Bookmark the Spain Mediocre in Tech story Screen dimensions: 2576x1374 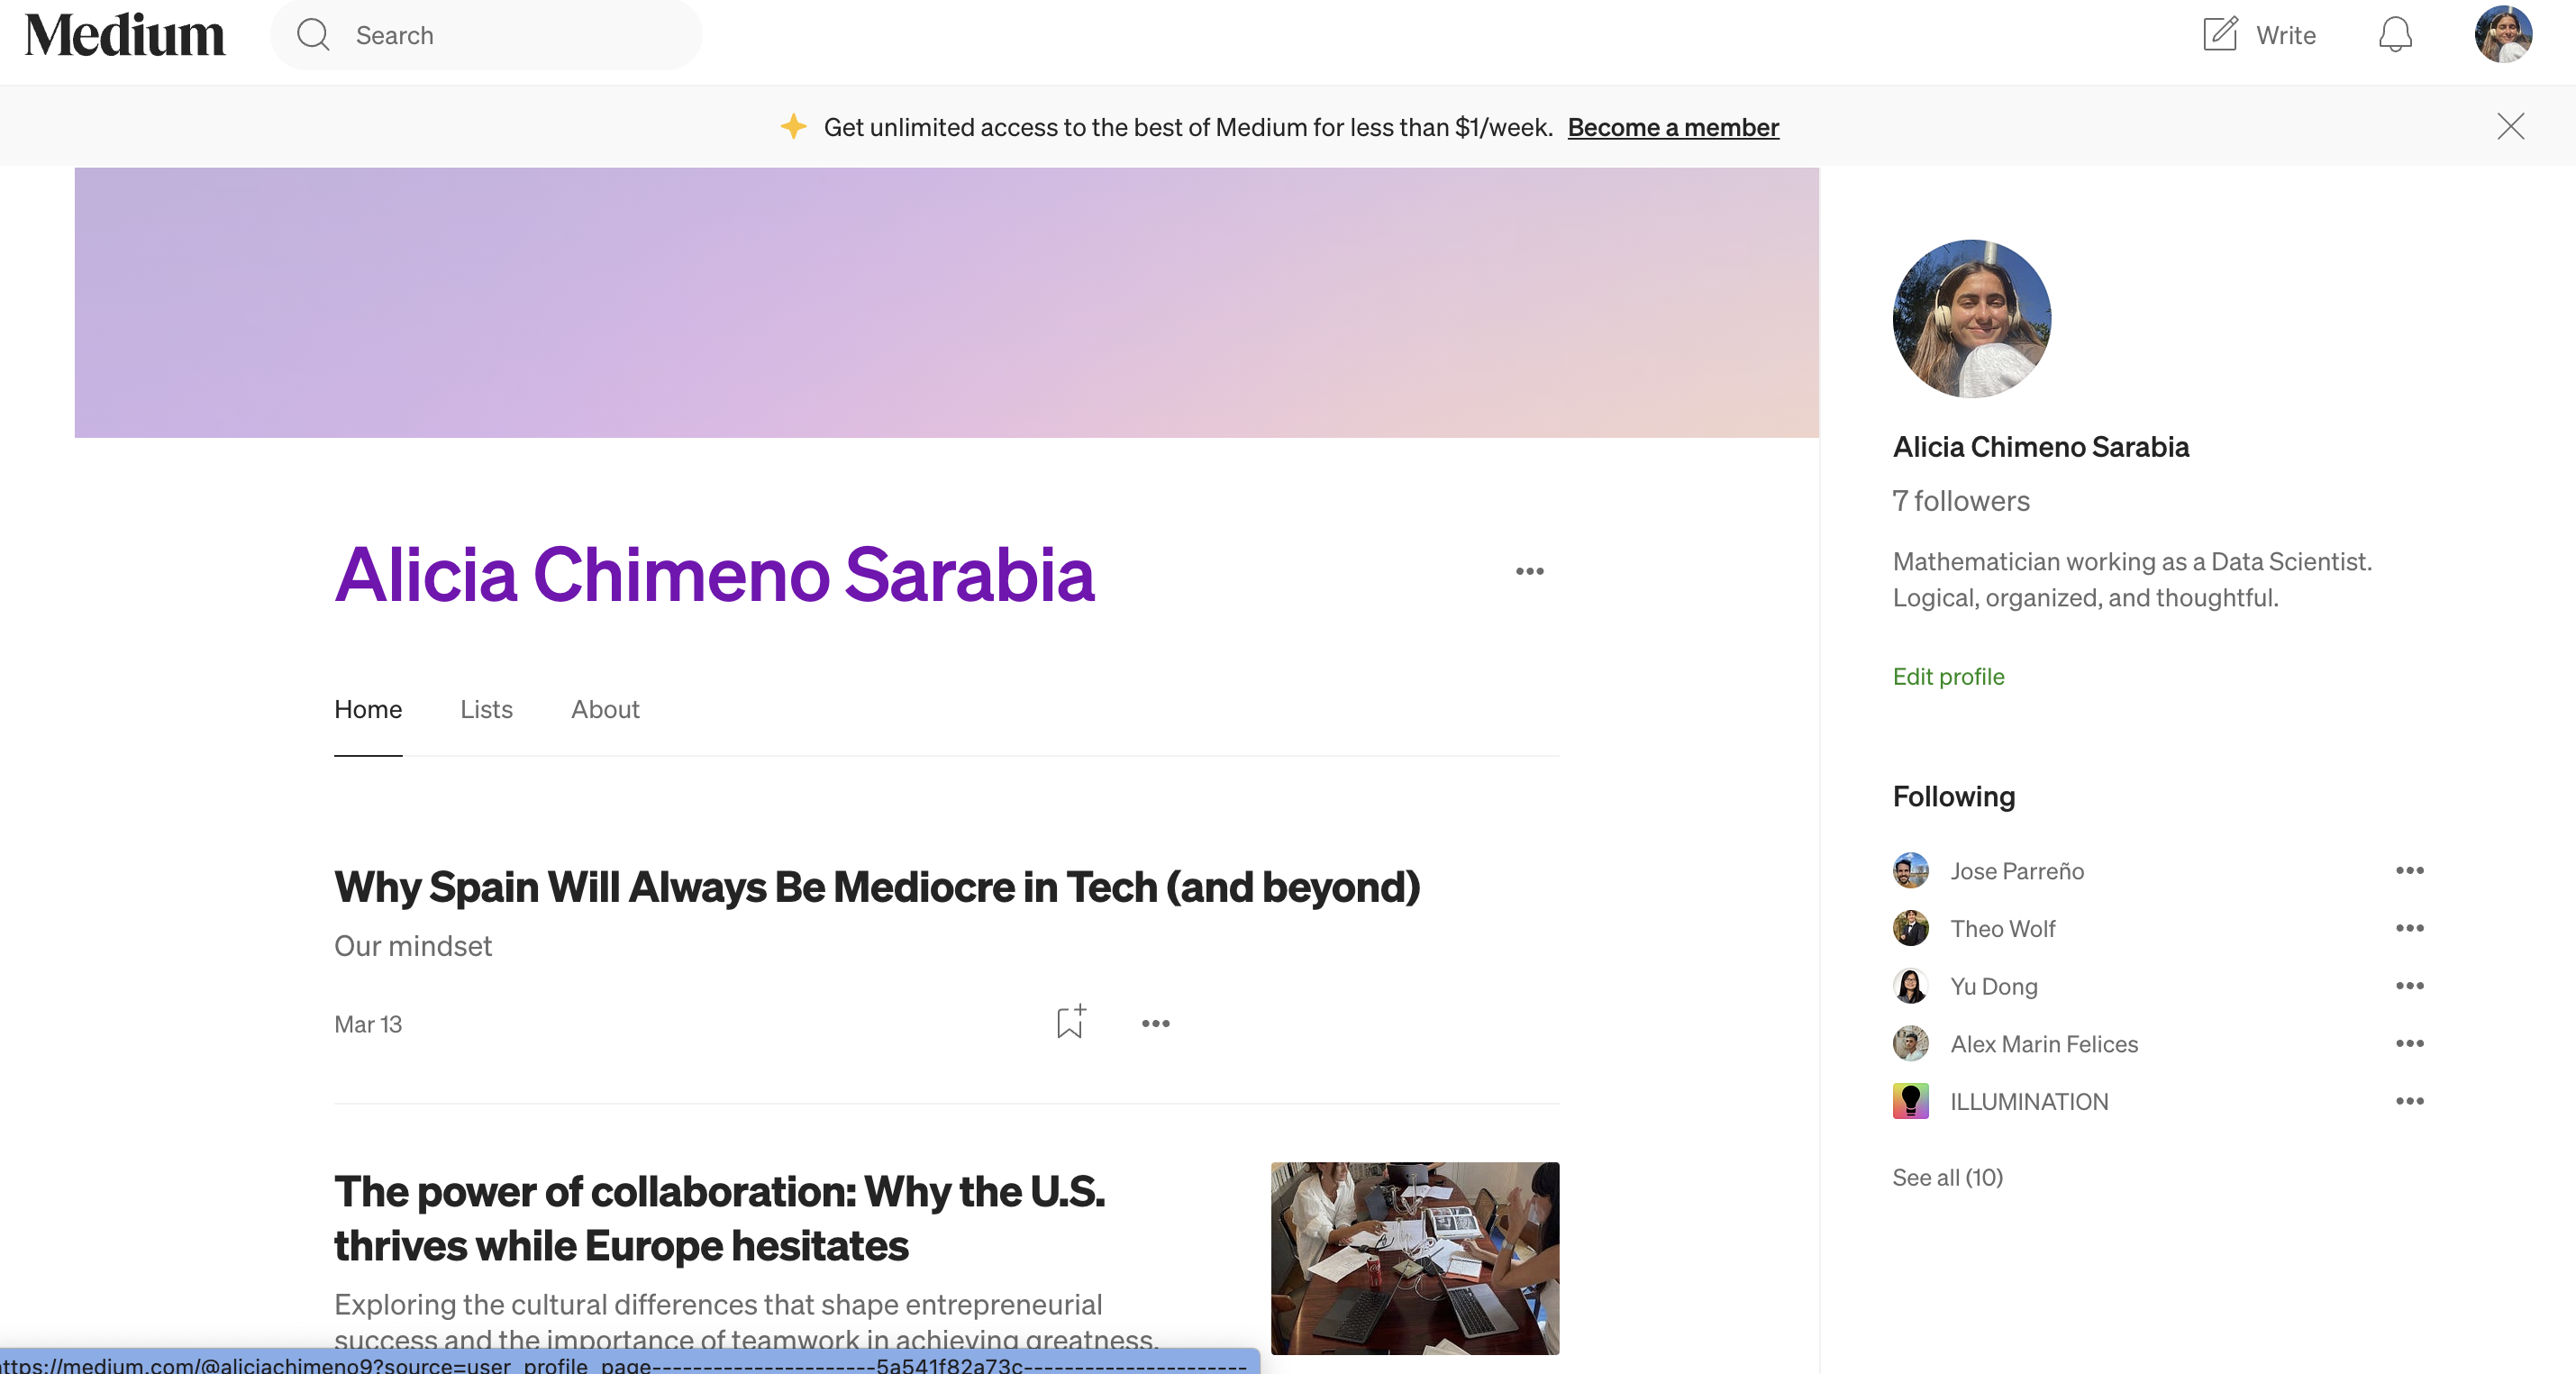[x=1071, y=1022]
